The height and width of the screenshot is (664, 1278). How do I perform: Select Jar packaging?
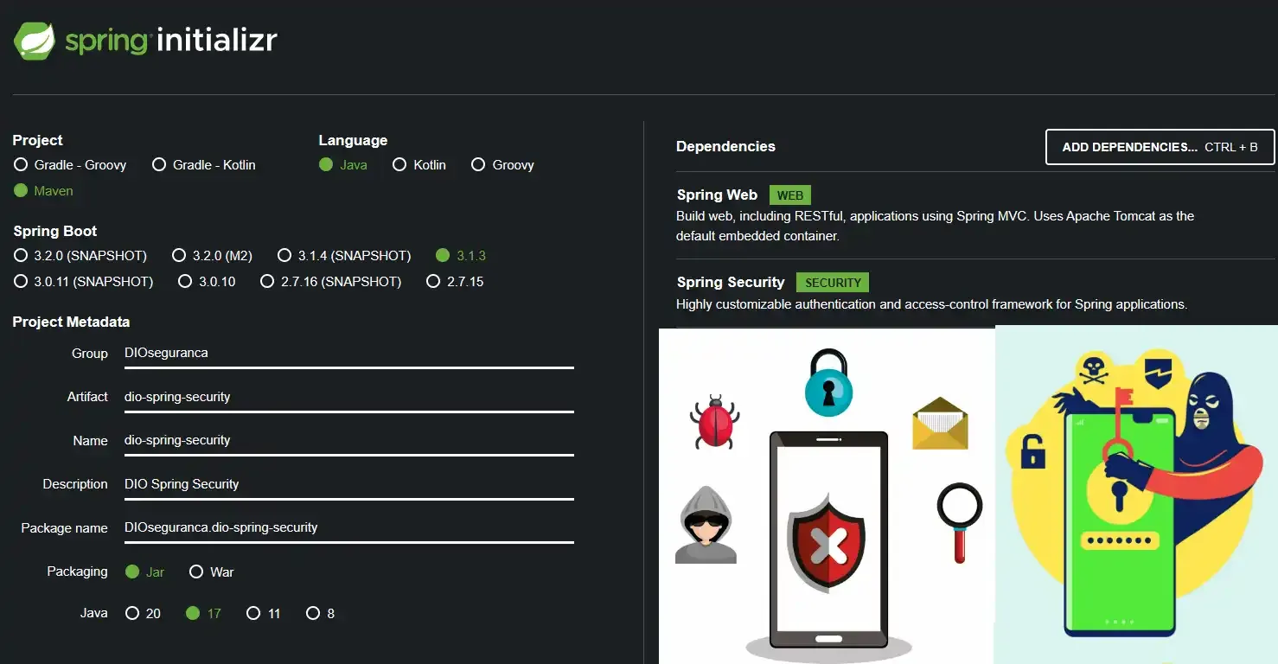(144, 572)
